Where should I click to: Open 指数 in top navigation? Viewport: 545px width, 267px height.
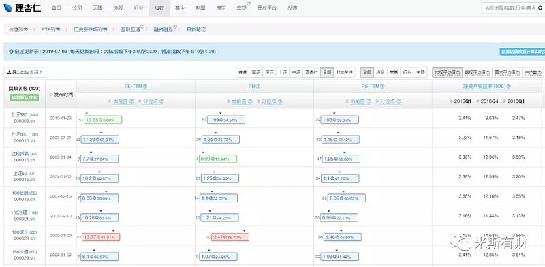point(159,8)
